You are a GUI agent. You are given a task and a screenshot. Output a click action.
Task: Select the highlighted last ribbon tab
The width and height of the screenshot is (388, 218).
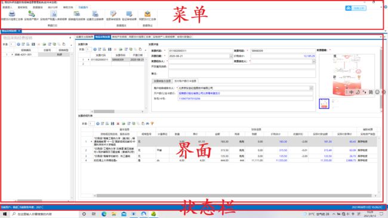point(83,7)
